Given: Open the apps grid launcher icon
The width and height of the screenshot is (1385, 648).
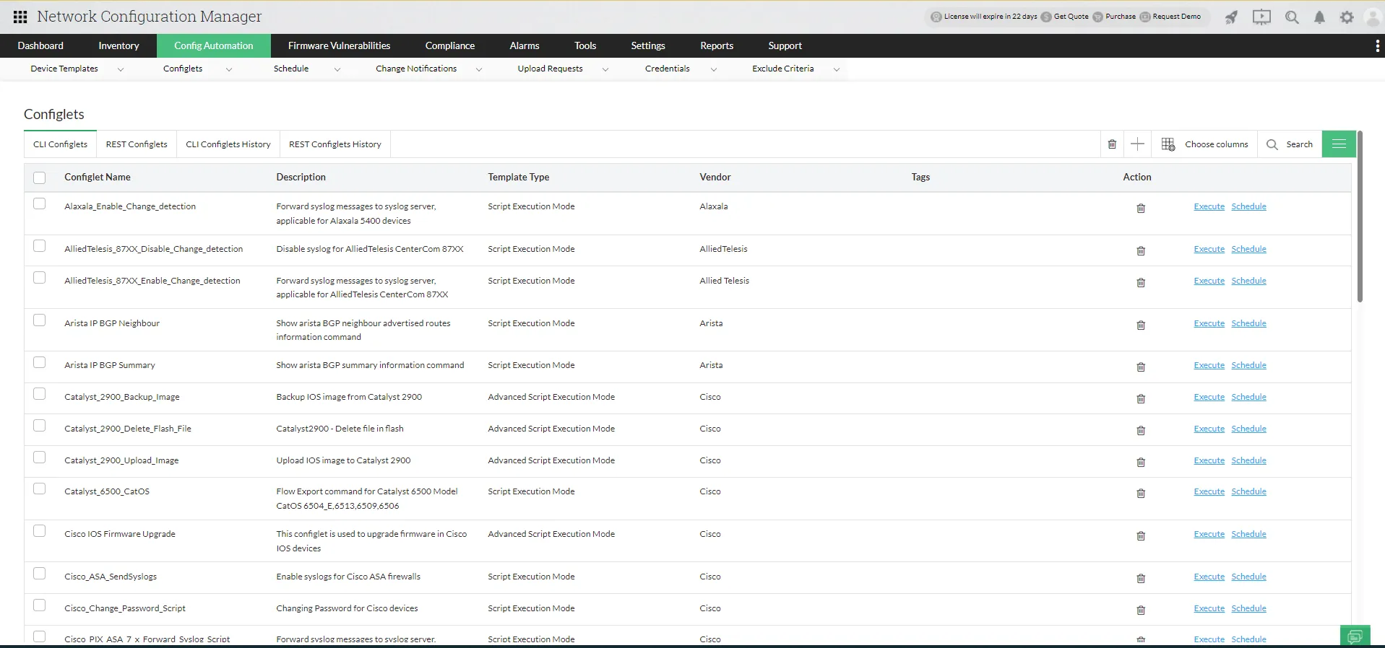Looking at the screenshot, I should (20, 17).
